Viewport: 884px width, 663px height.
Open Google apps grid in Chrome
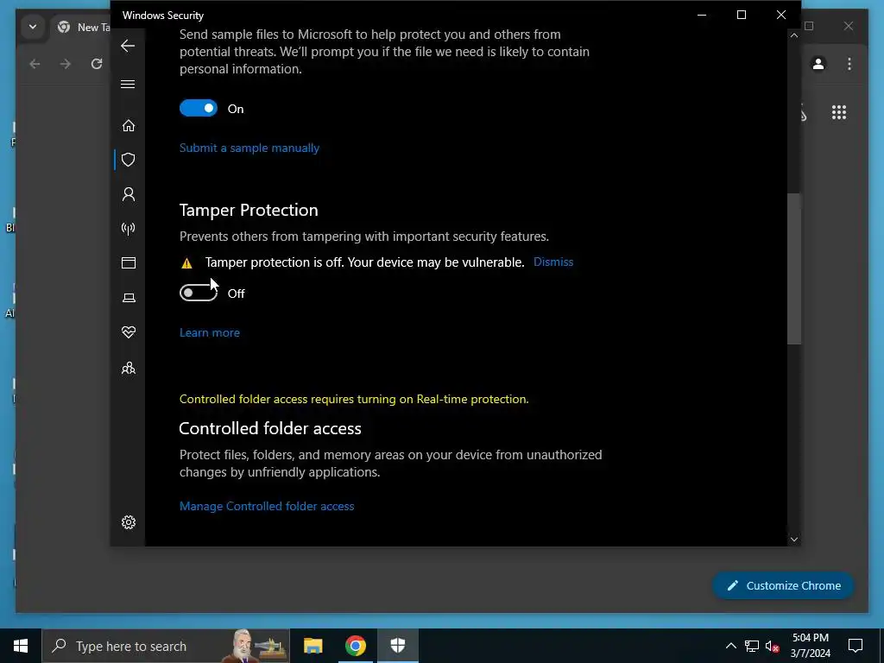(839, 112)
